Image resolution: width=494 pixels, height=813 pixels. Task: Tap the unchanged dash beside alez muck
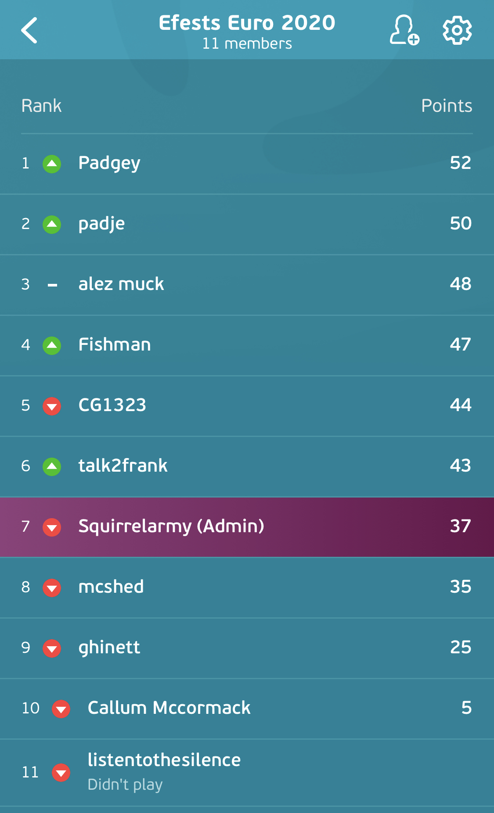click(52, 285)
